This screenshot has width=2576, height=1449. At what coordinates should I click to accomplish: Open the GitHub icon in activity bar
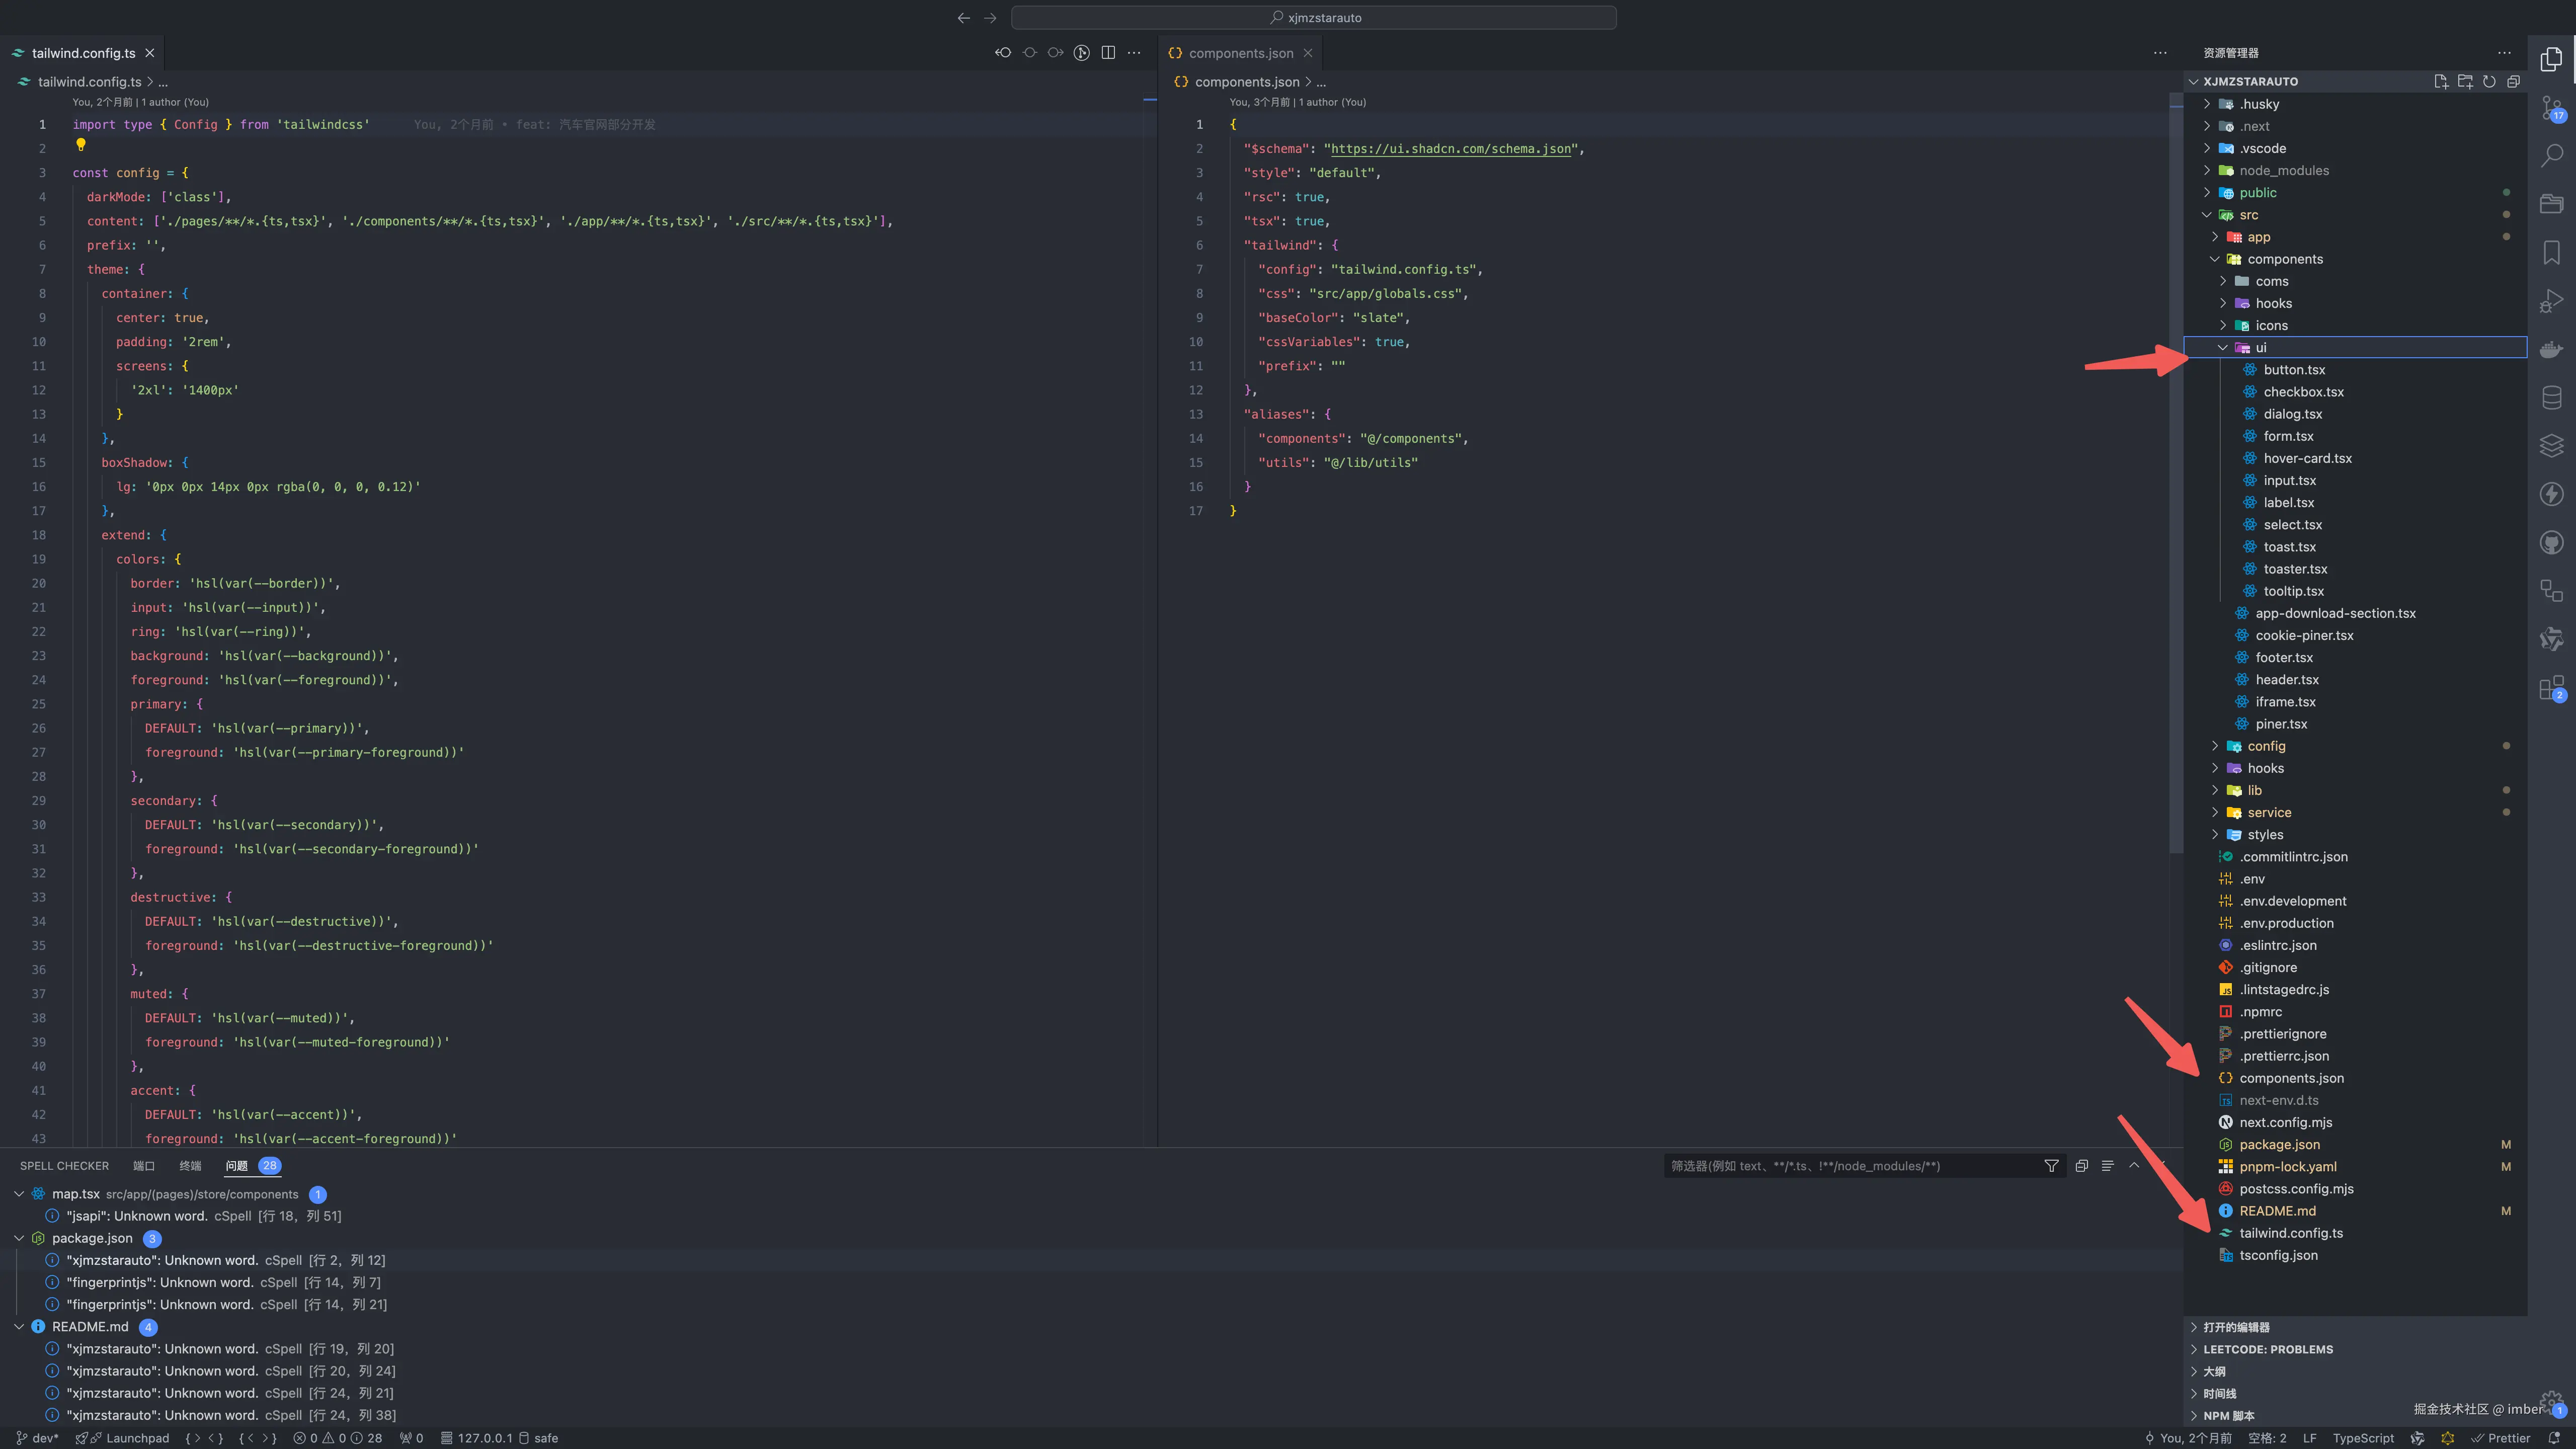(2551, 543)
